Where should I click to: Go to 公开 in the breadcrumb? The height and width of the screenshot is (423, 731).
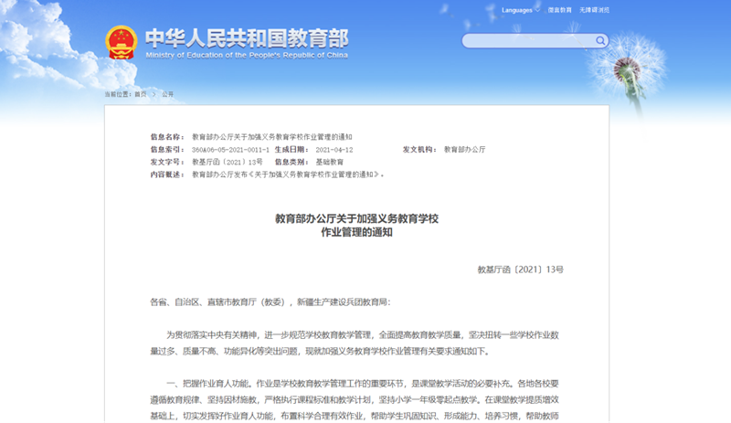coord(168,94)
